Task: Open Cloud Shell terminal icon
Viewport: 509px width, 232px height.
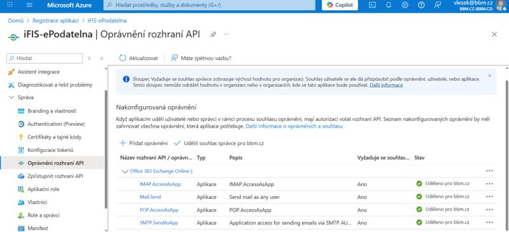Action: [373, 5]
